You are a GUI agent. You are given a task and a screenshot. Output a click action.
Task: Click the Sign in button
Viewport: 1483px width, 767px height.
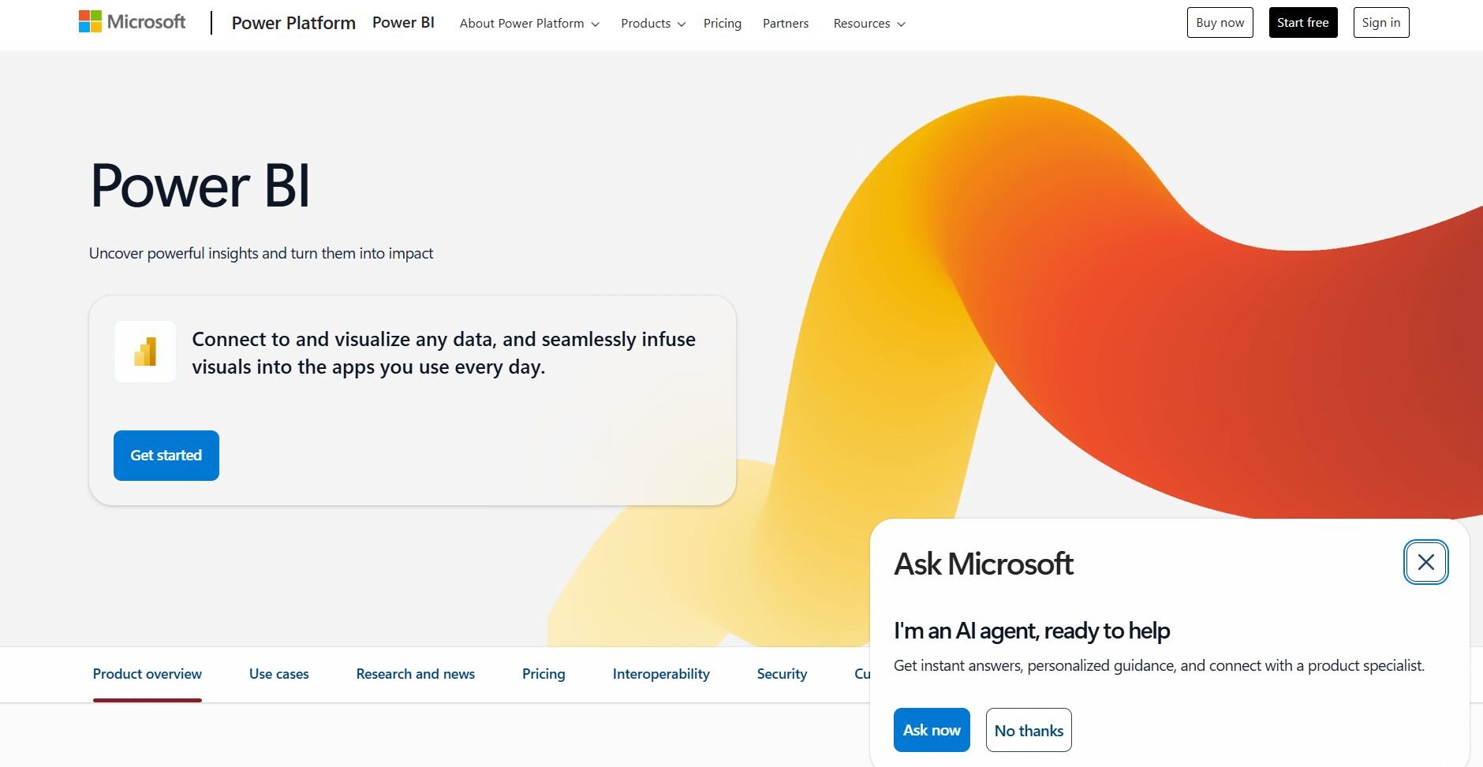tap(1380, 23)
